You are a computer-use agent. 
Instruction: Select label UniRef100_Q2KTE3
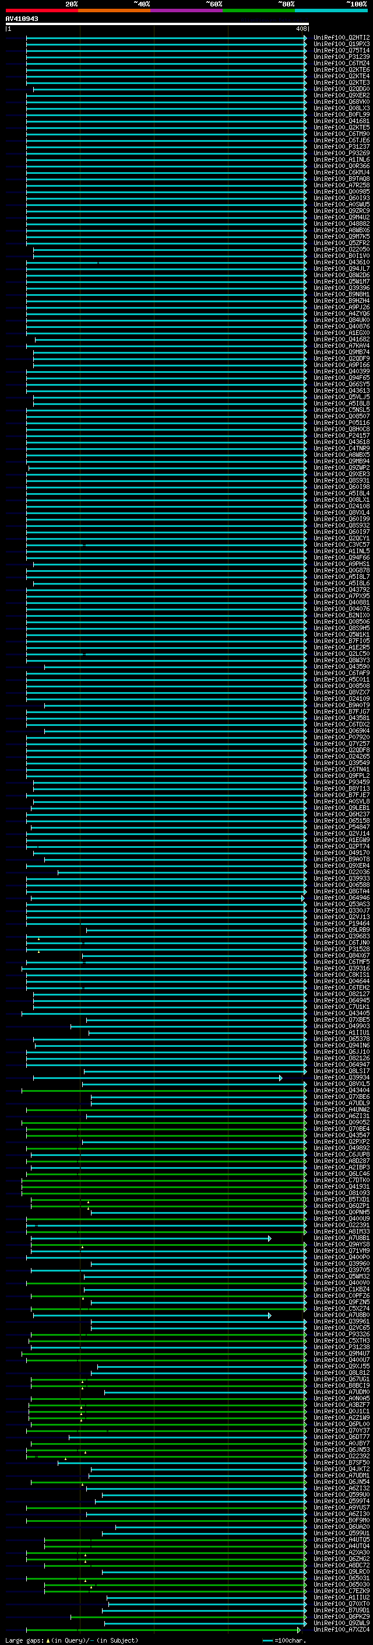(342, 82)
